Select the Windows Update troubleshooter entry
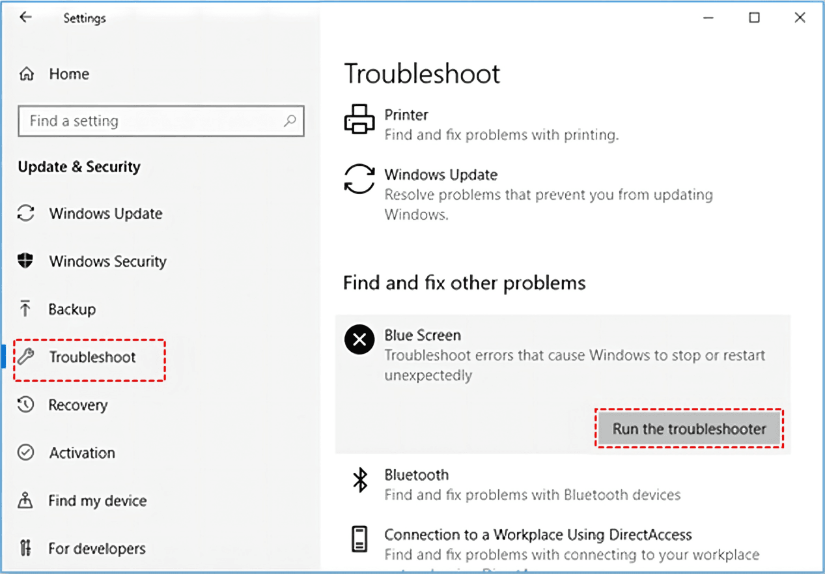The height and width of the screenshot is (574, 825). point(441,175)
